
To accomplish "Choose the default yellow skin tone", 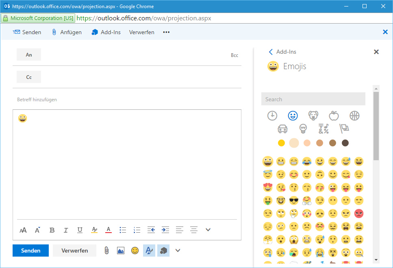I will coord(281,143).
